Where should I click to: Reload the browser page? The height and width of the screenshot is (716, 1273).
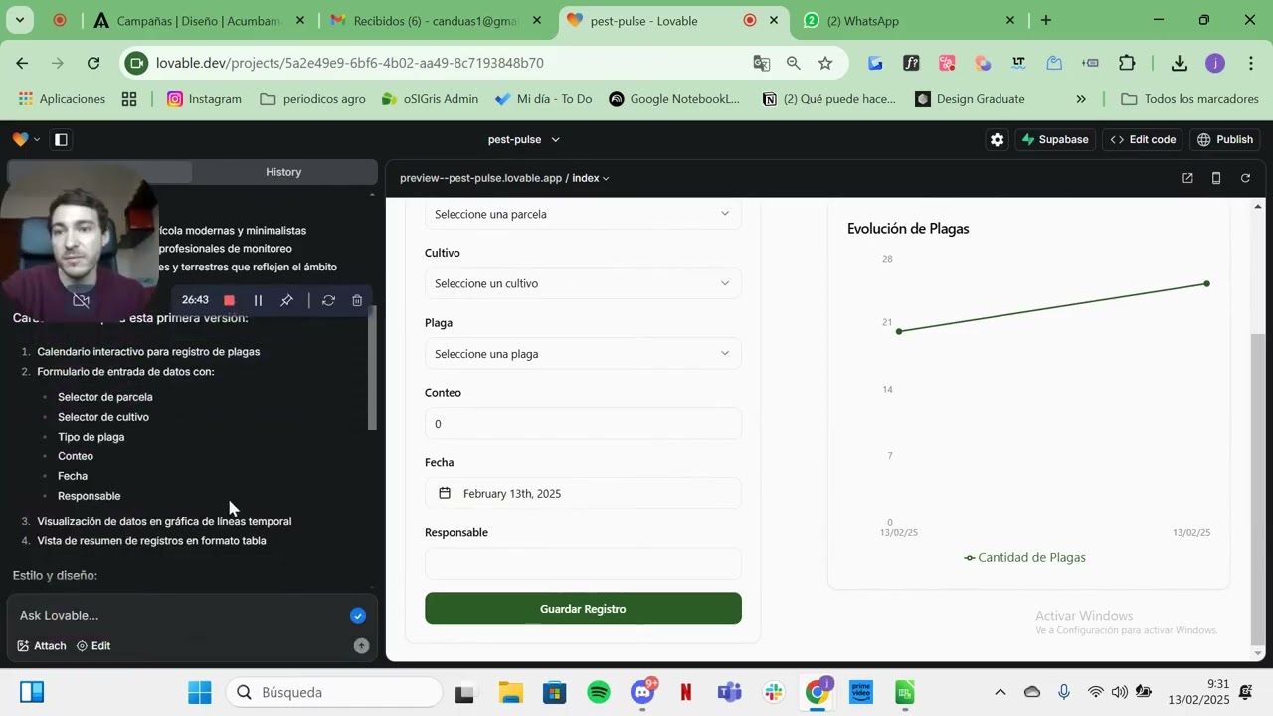click(x=93, y=63)
